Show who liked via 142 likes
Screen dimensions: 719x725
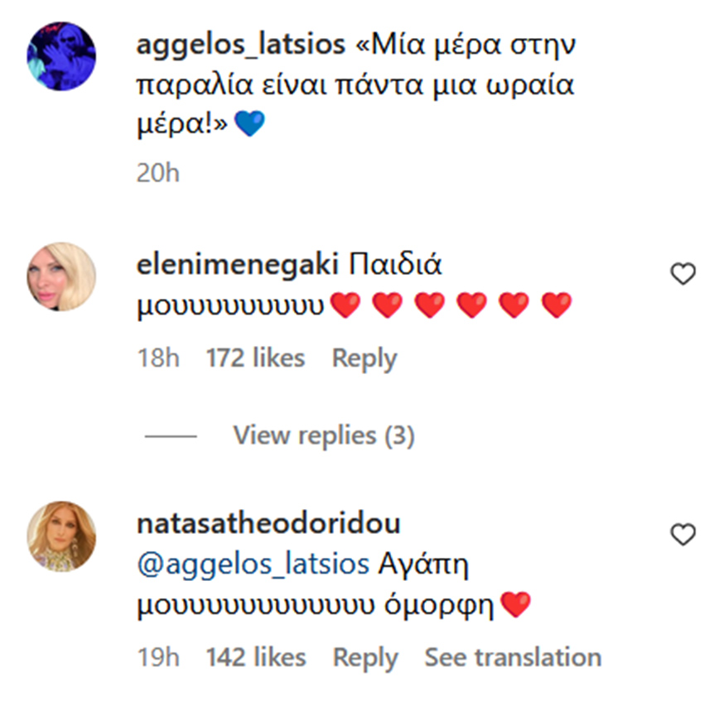click(255, 658)
